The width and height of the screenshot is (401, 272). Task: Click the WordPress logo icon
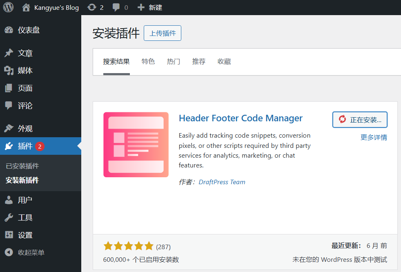8,7
